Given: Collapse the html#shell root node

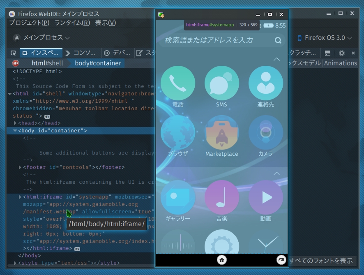Looking at the screenshot, I should (10, 94).
